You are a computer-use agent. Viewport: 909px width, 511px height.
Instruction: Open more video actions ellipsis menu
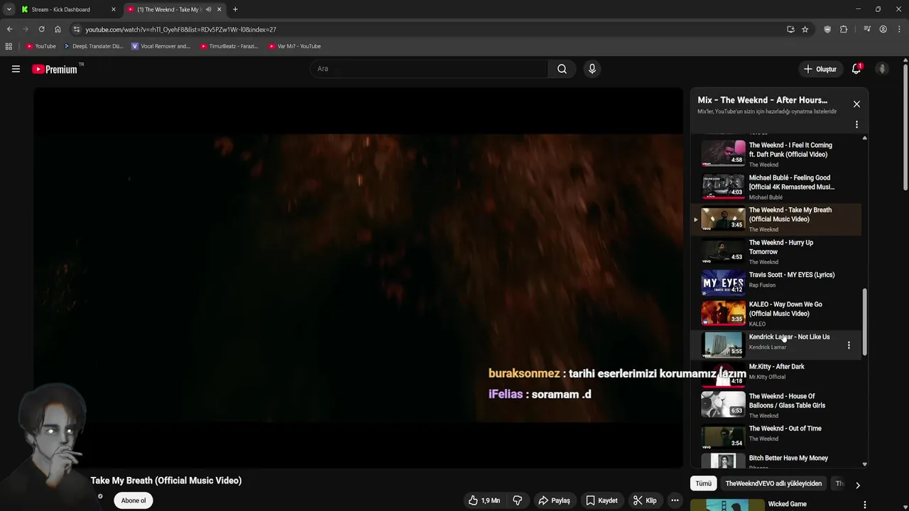pos(675,500)
